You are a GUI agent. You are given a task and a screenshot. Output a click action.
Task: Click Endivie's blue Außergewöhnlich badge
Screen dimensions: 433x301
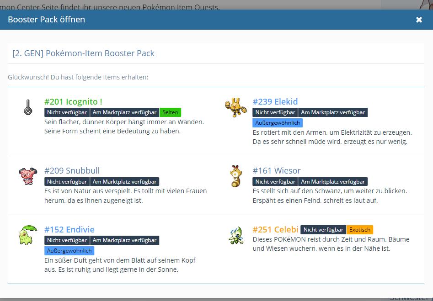[x=69, y=251]
